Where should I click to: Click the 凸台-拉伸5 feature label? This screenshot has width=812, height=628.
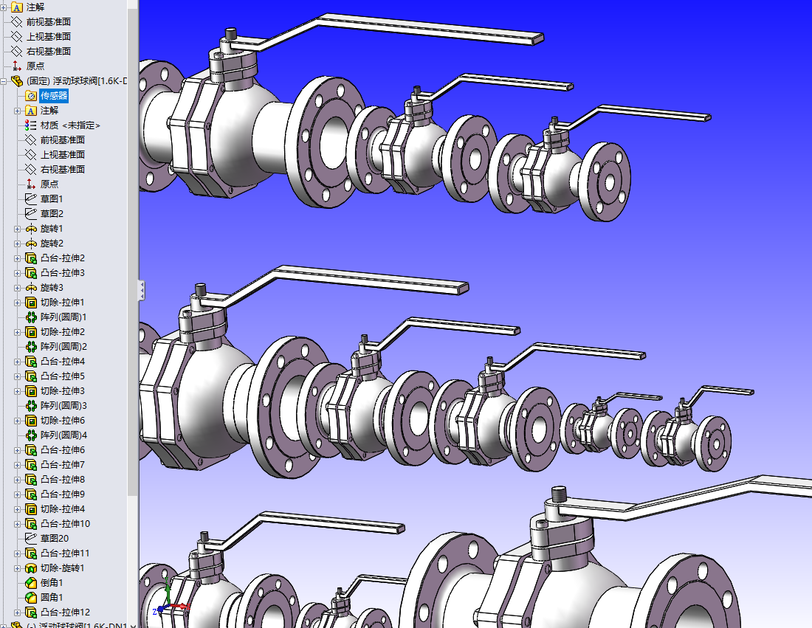pos(63,376)
